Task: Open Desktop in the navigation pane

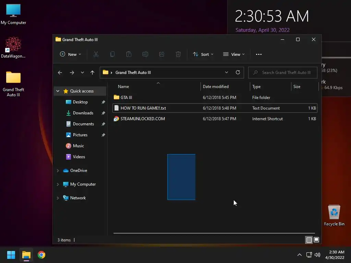Action: [80, 102]
